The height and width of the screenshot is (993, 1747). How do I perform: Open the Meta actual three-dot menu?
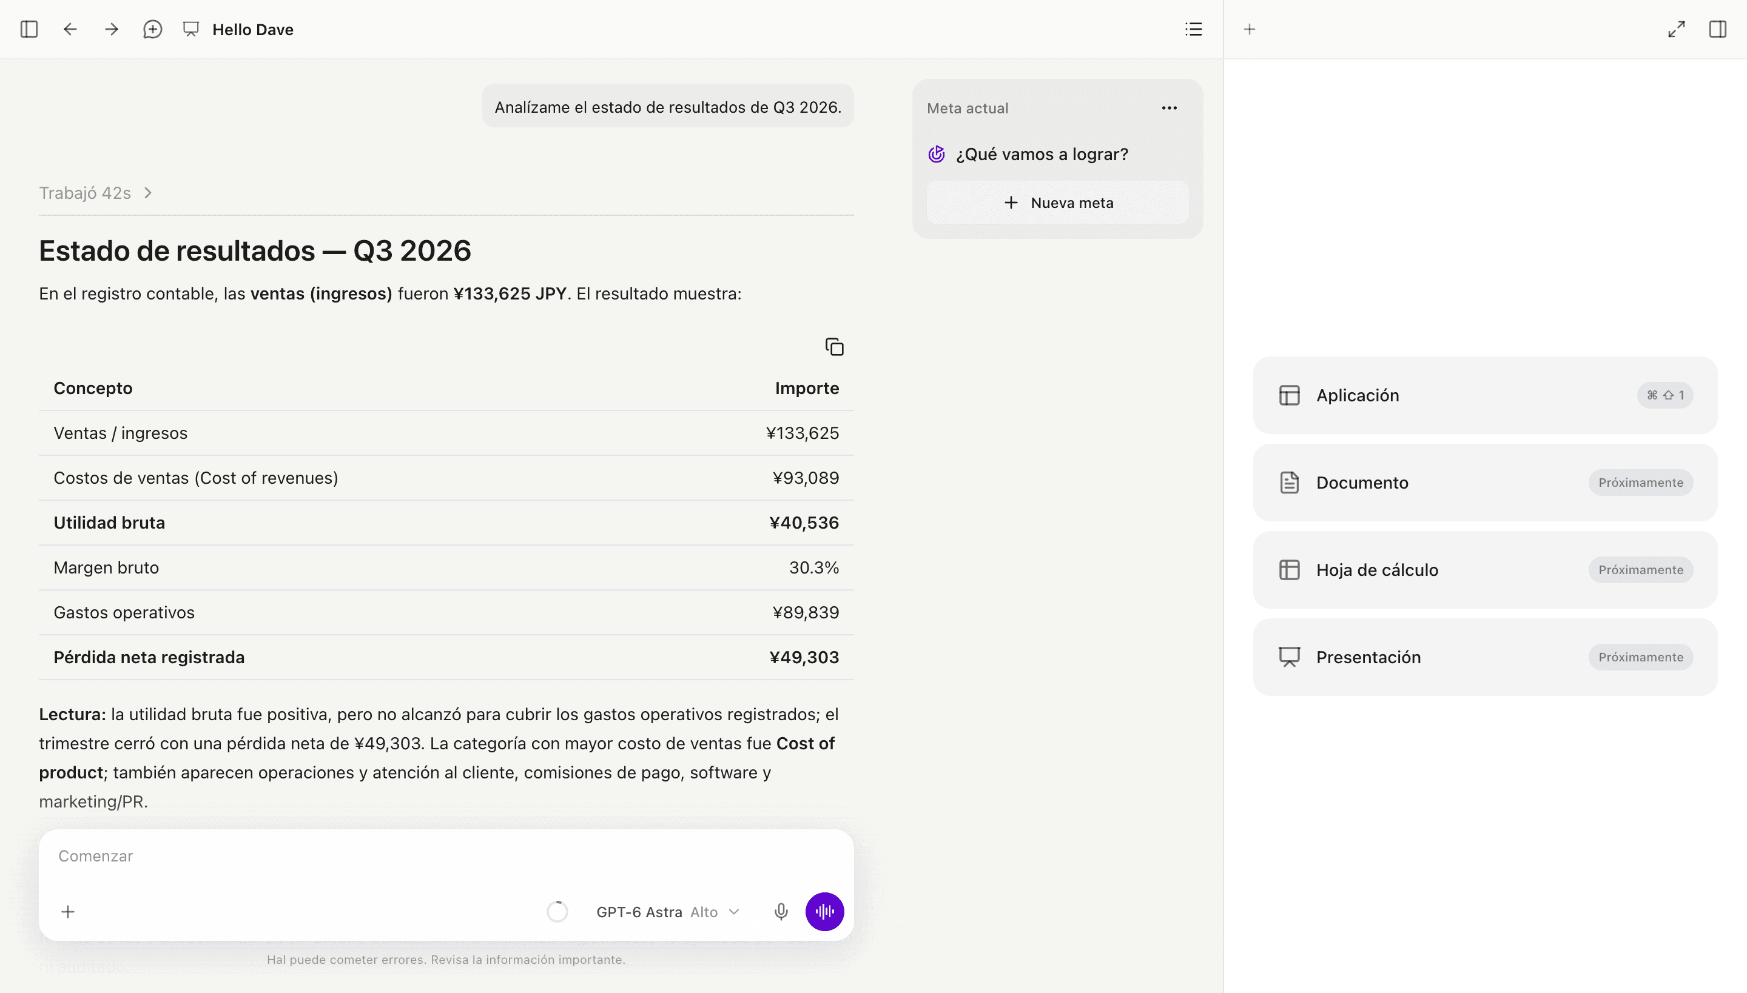[1169, 108]
